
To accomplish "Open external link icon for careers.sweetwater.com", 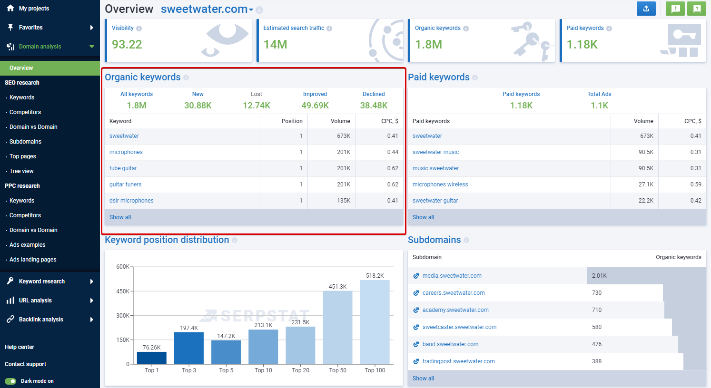I will click(416, 293).
